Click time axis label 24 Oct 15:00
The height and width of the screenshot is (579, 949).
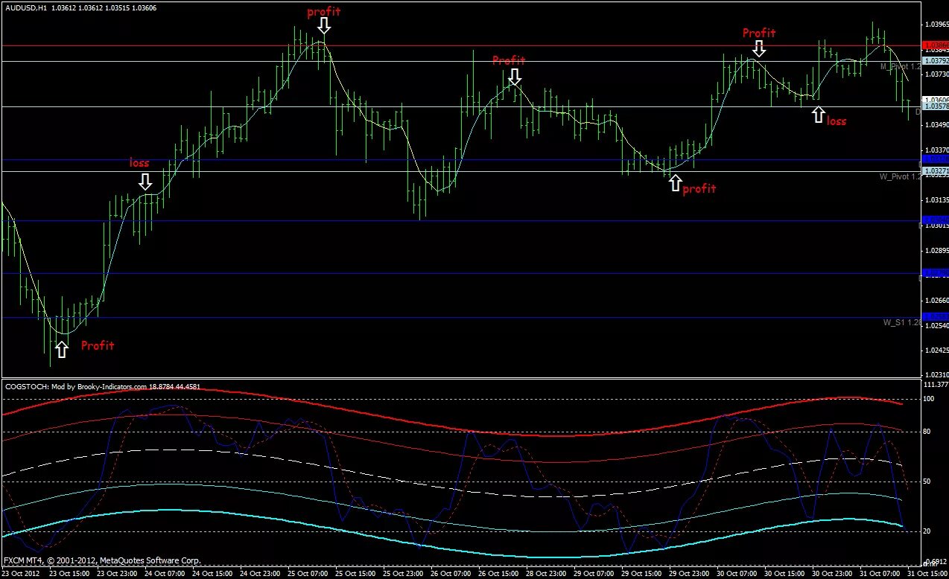click(213, 574)
